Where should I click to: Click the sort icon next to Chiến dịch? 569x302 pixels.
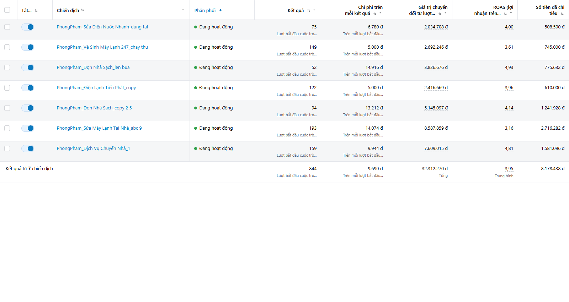(83, 10)
